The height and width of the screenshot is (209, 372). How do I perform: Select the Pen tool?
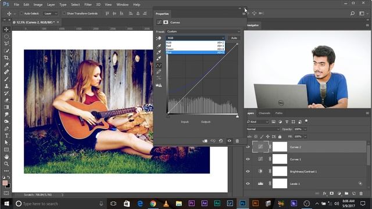click(x=6, y=129)
